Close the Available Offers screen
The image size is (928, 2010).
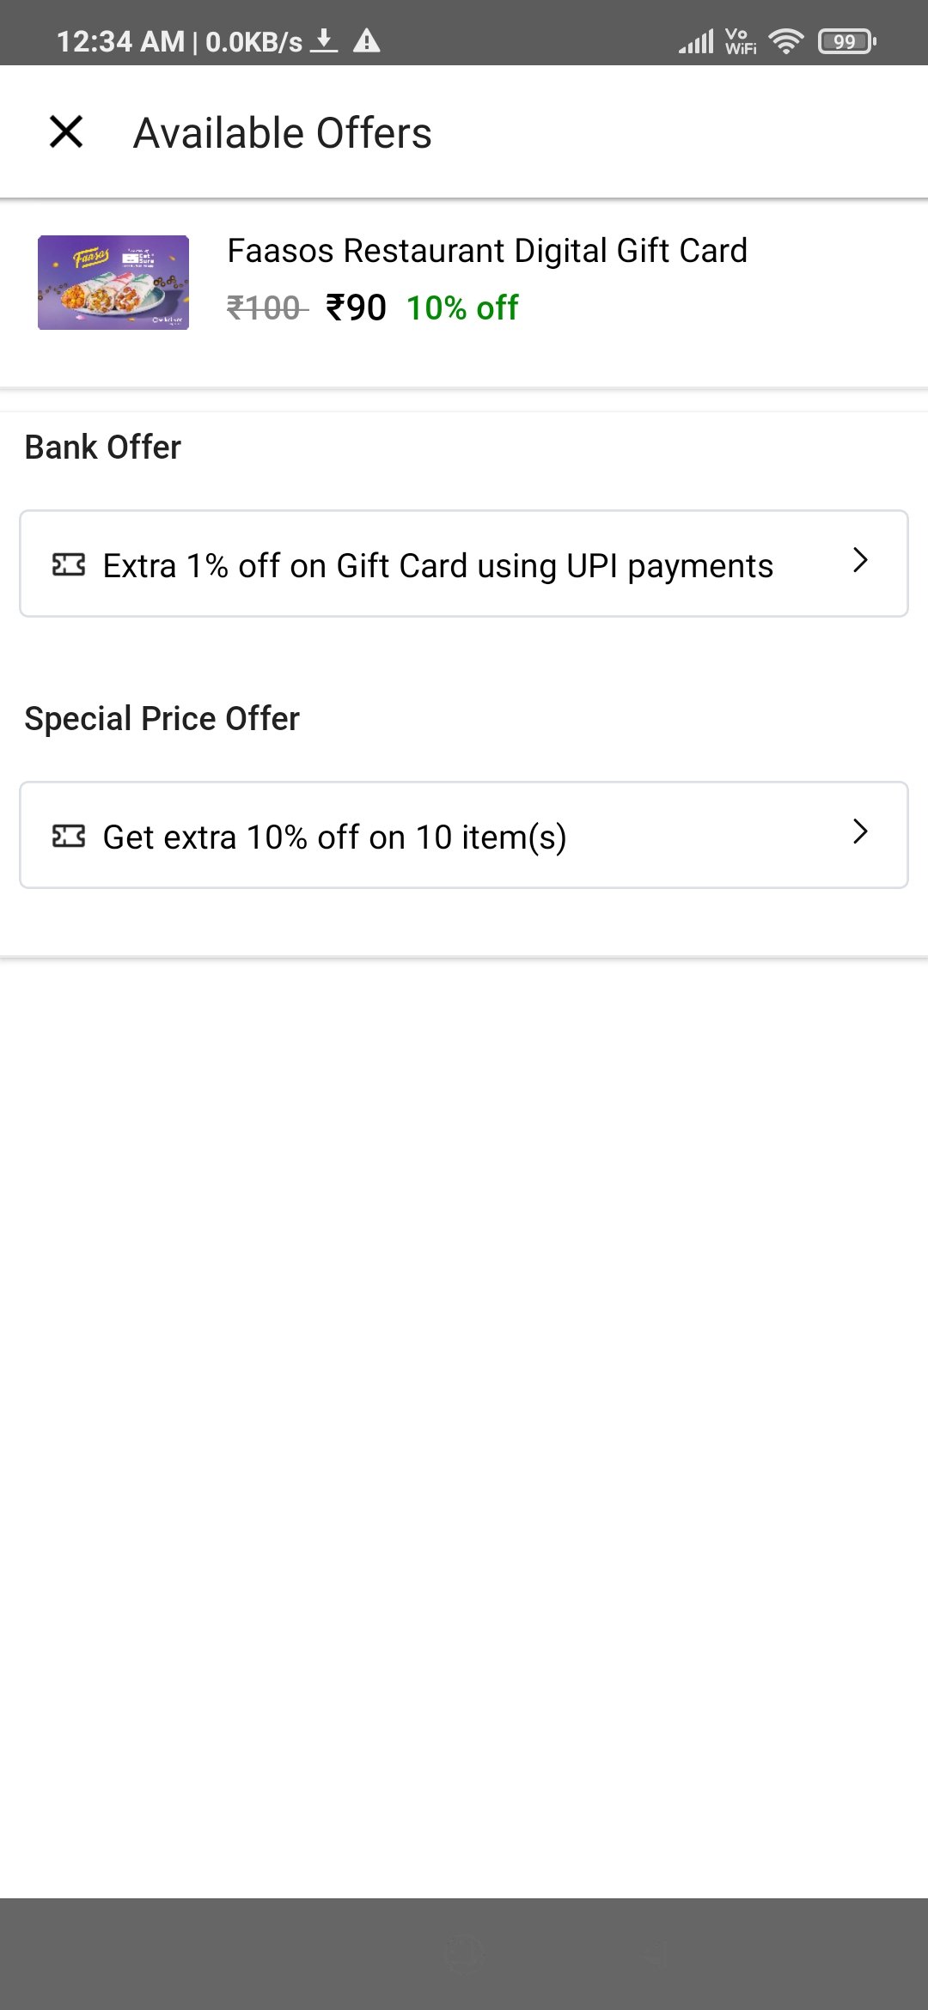point(66,132)
